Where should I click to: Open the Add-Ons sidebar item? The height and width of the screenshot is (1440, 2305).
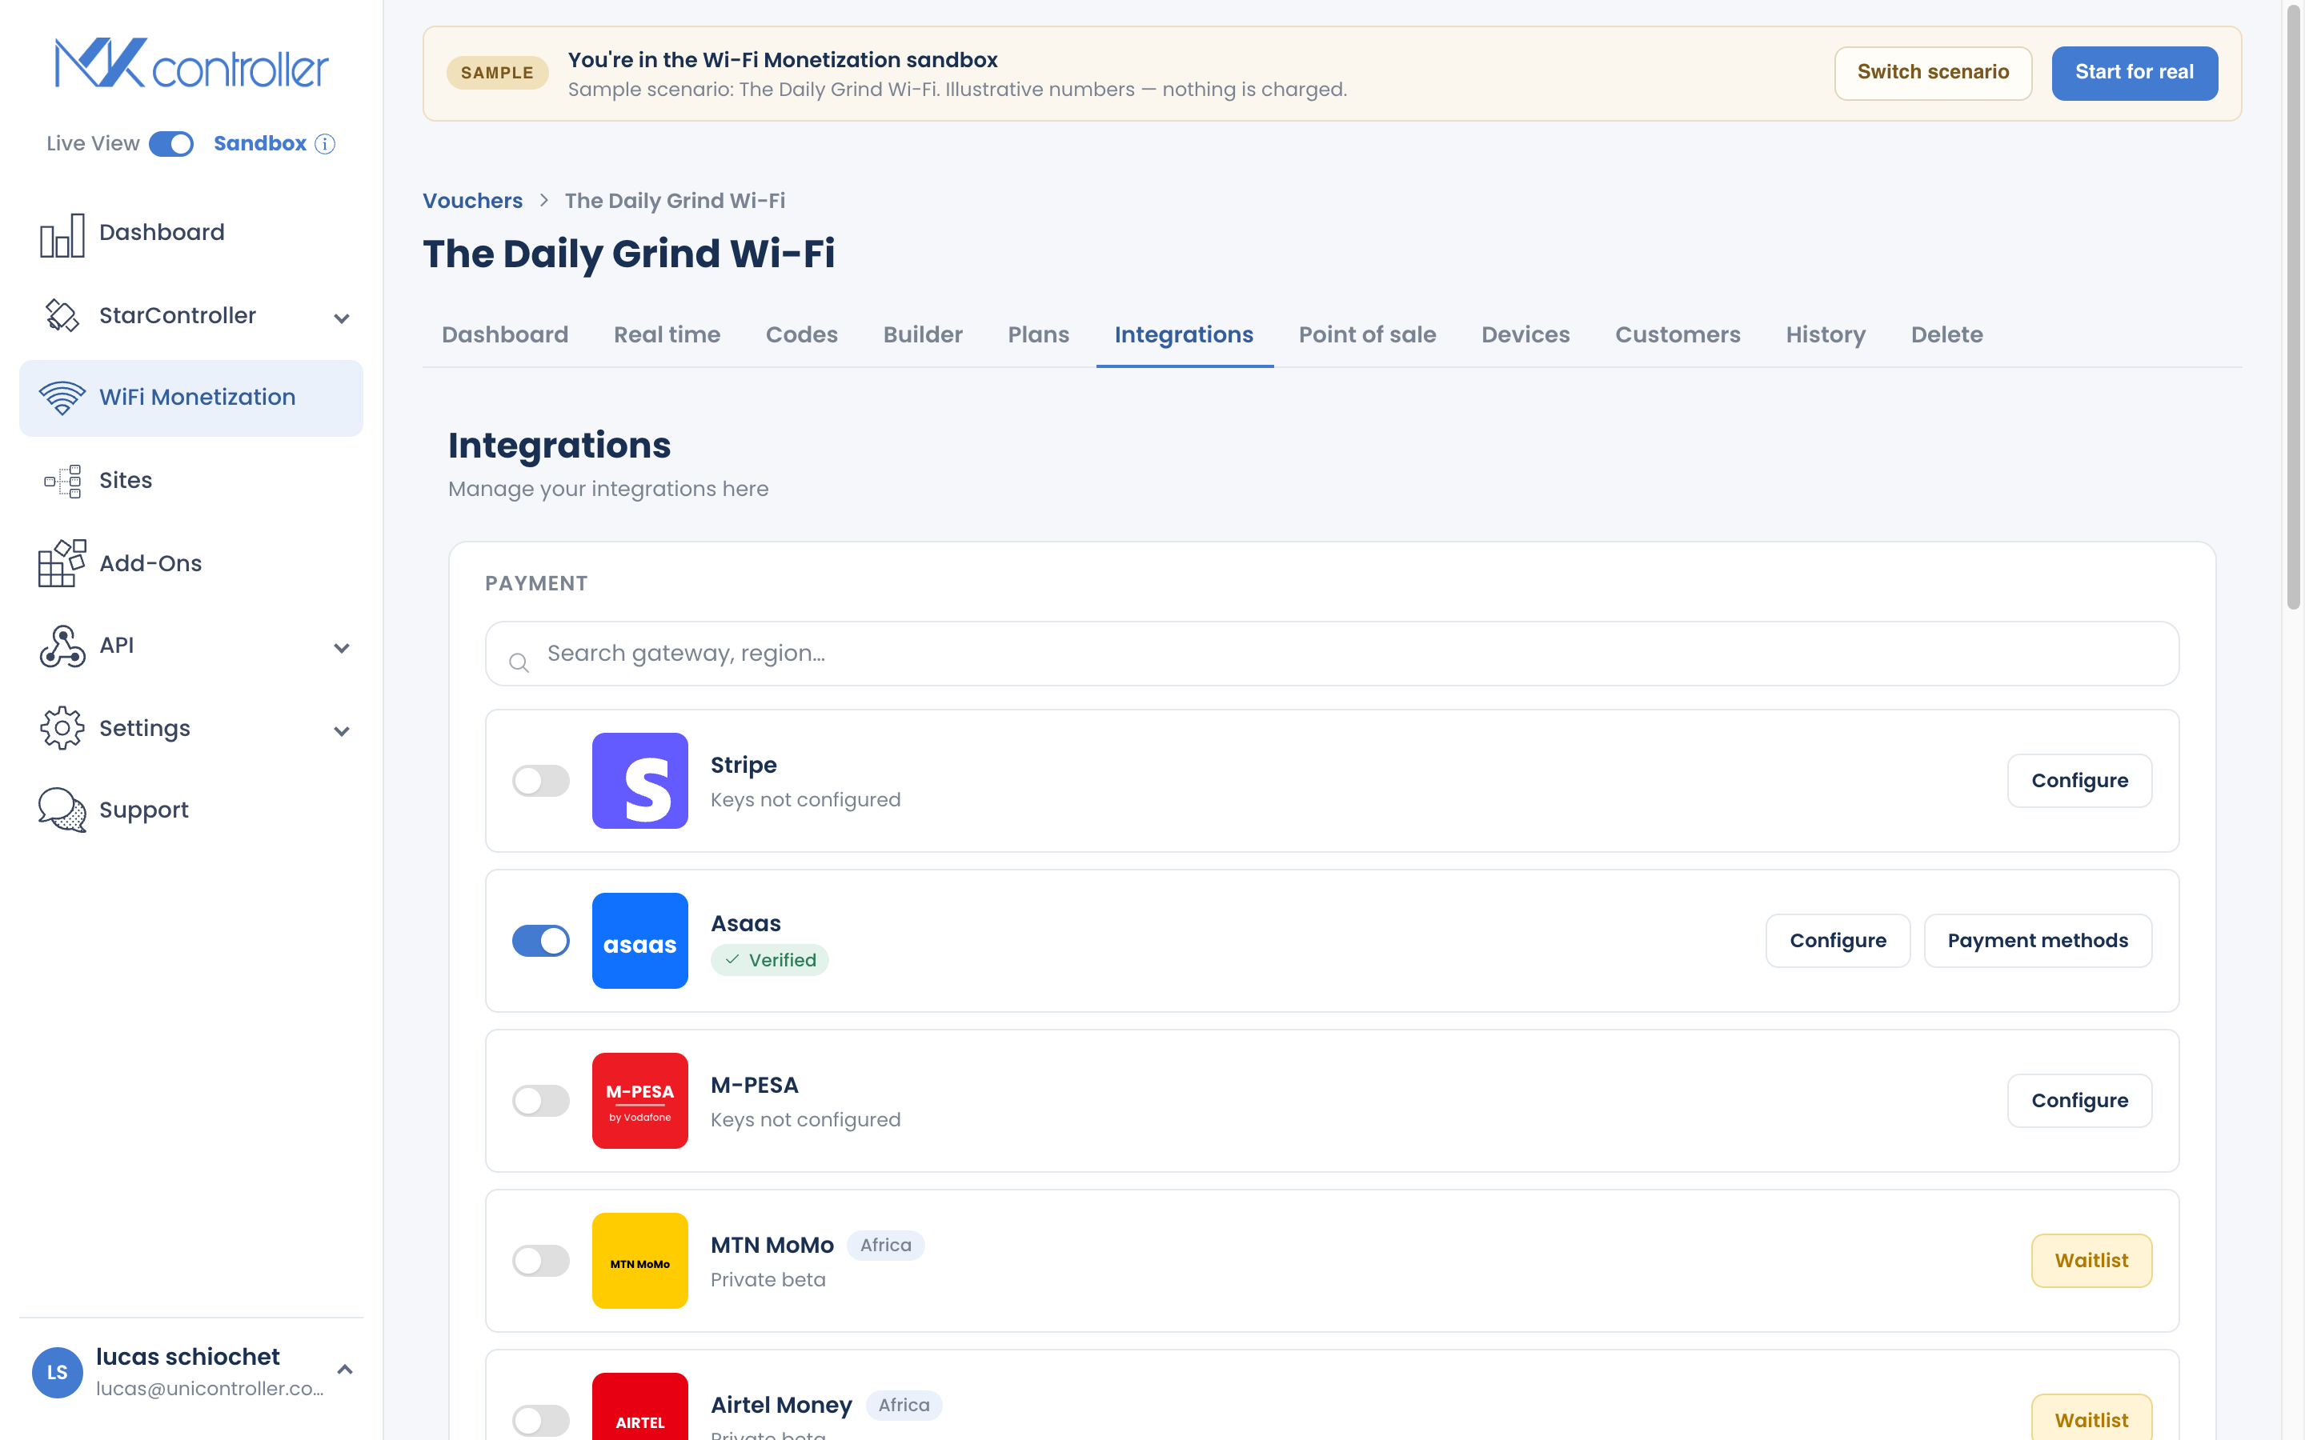190,563
